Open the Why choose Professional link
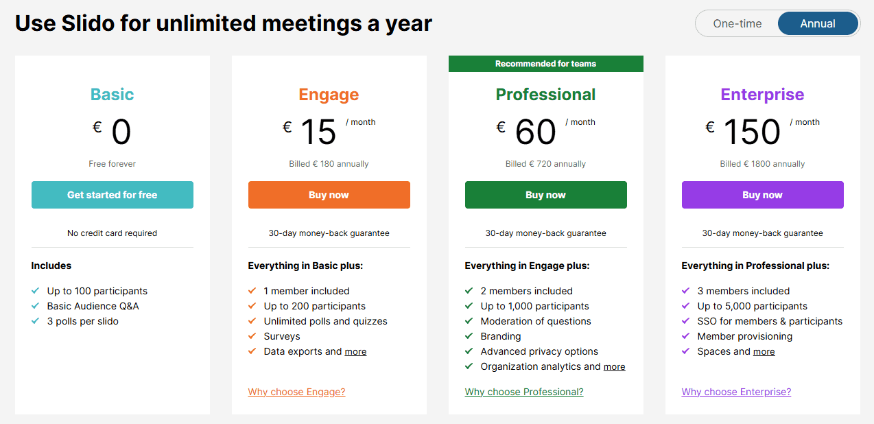The width and height of the screenshot is (874, 424). [x=524, y=392]
